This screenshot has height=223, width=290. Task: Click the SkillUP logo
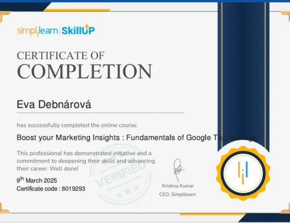[x=78, y=30]
